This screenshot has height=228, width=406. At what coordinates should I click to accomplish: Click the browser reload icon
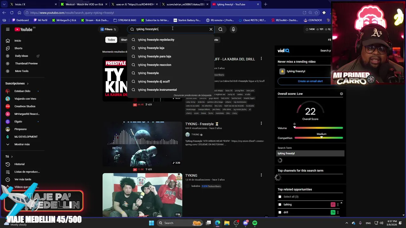(x=12, y=13)
